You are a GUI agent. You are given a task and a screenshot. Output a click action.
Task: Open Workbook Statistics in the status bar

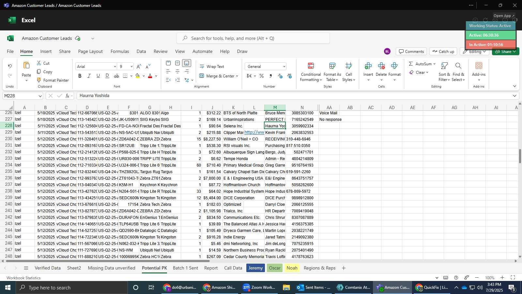23,278
